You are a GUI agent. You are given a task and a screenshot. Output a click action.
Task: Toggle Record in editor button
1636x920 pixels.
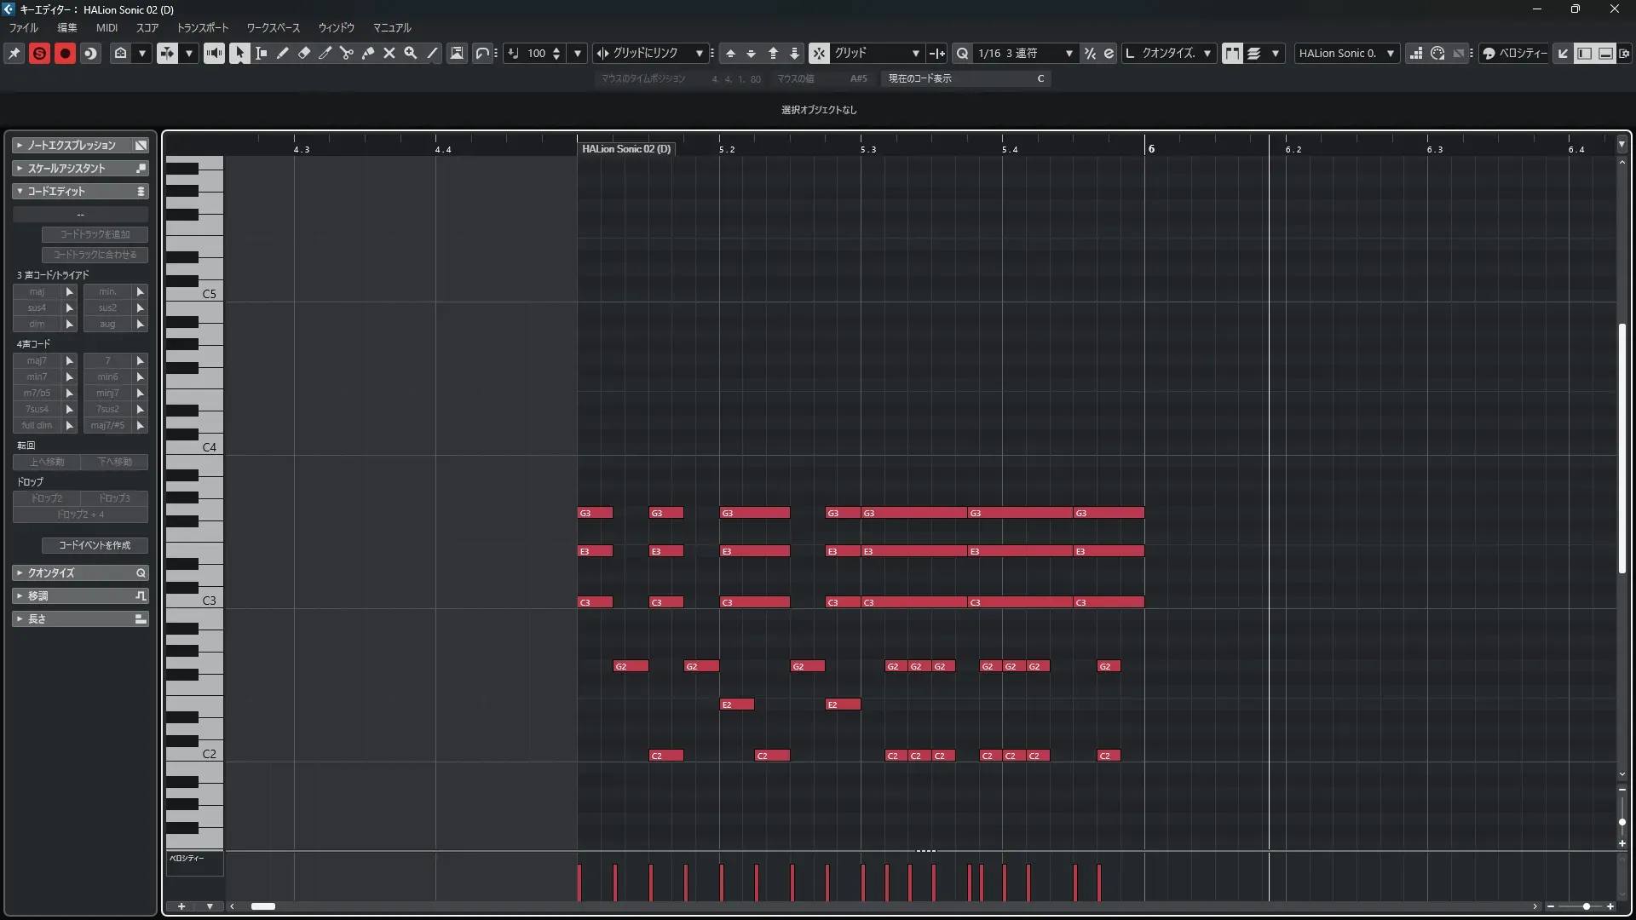coord(65,53)
